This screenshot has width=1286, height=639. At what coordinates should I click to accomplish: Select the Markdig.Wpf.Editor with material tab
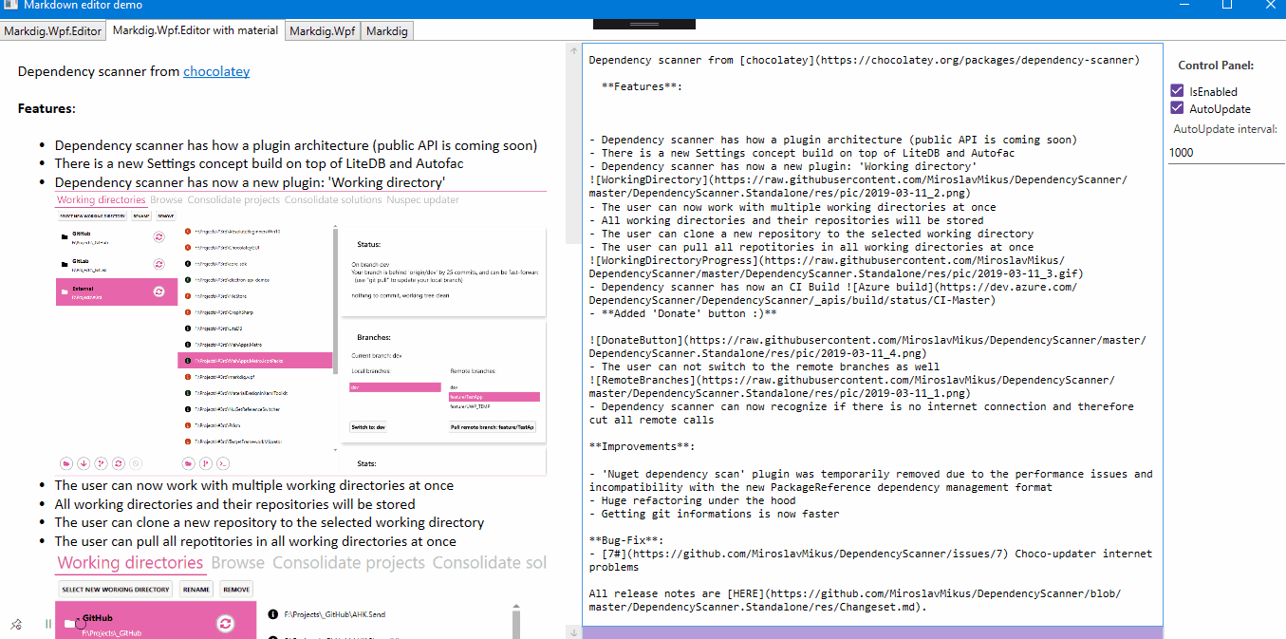click(x=196, y=30)
